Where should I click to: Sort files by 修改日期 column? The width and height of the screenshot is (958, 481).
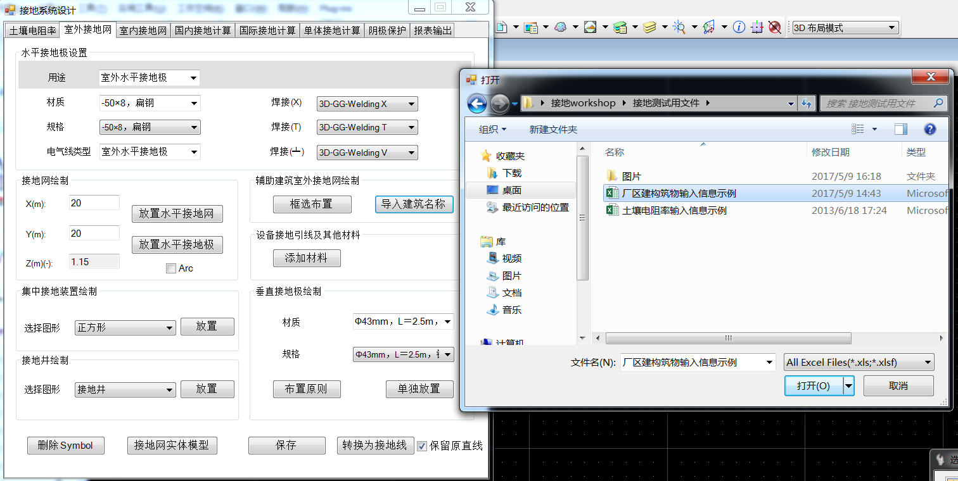831,152
